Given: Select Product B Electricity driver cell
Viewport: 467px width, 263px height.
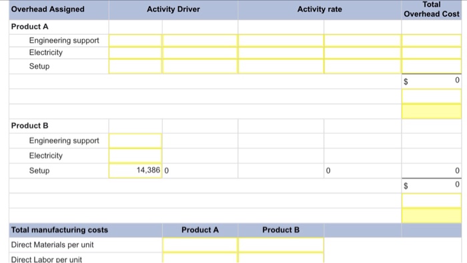Looking at the screenshot, I should click(x=135, y=156).
